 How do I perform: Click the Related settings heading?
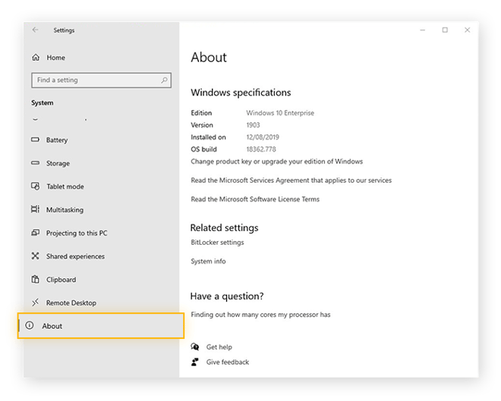pyautogui.click(x=224, y=227)
